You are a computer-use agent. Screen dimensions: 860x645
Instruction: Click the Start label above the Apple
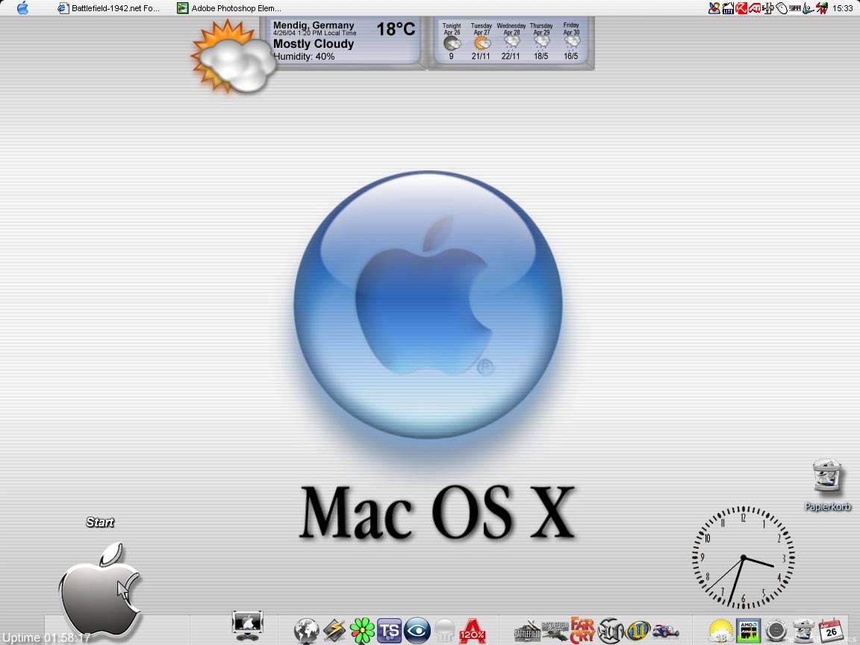100,522
